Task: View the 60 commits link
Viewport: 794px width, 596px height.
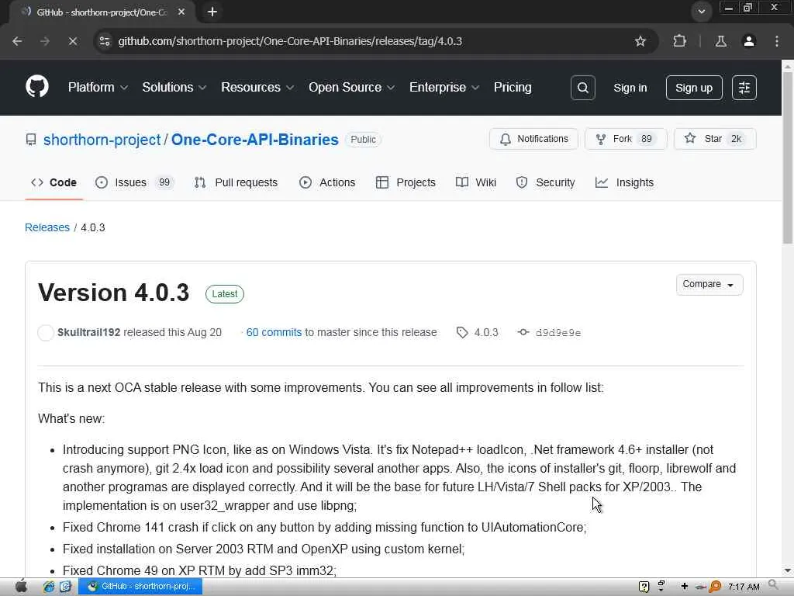Action: [x=274, y=332]
